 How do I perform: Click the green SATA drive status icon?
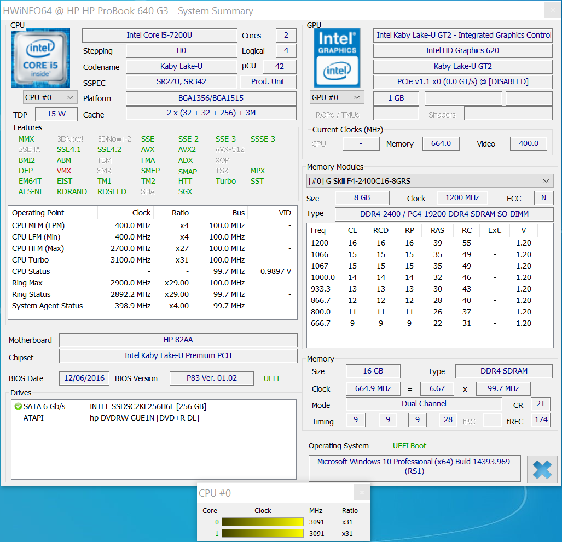(18, 406)
